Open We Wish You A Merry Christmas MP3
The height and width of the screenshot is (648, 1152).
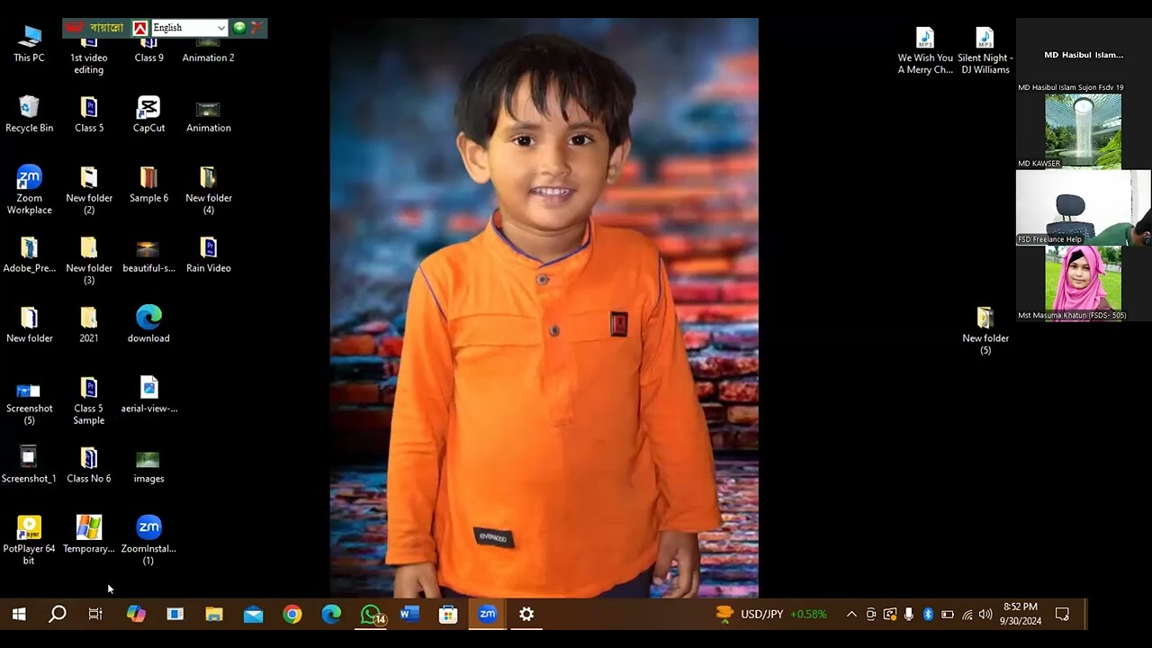point(925,50)
